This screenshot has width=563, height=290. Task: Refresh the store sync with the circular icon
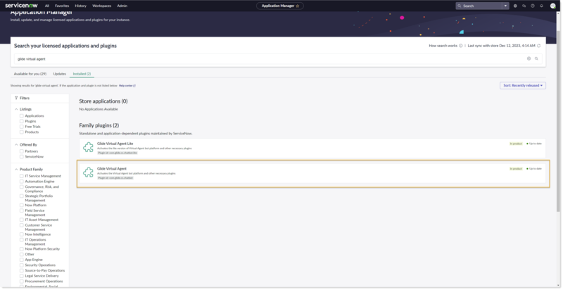point(538,46)
